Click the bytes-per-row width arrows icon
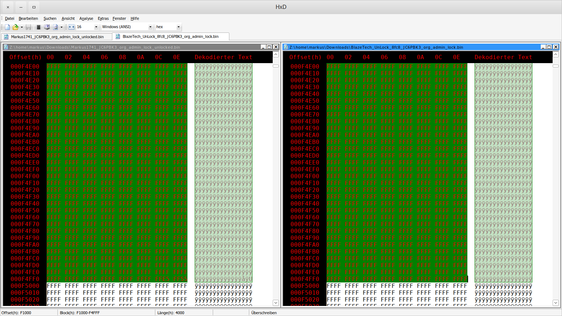The height and width of the screenshot is (316, 562). coord(72,27)
